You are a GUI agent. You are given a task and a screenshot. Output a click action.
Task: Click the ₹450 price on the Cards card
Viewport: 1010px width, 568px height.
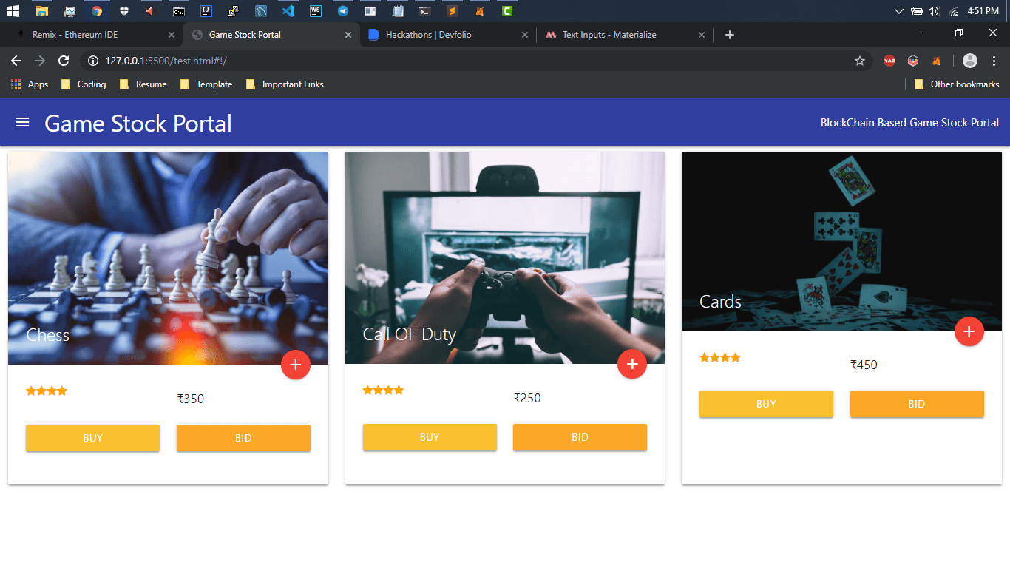(x=864, y=365)
